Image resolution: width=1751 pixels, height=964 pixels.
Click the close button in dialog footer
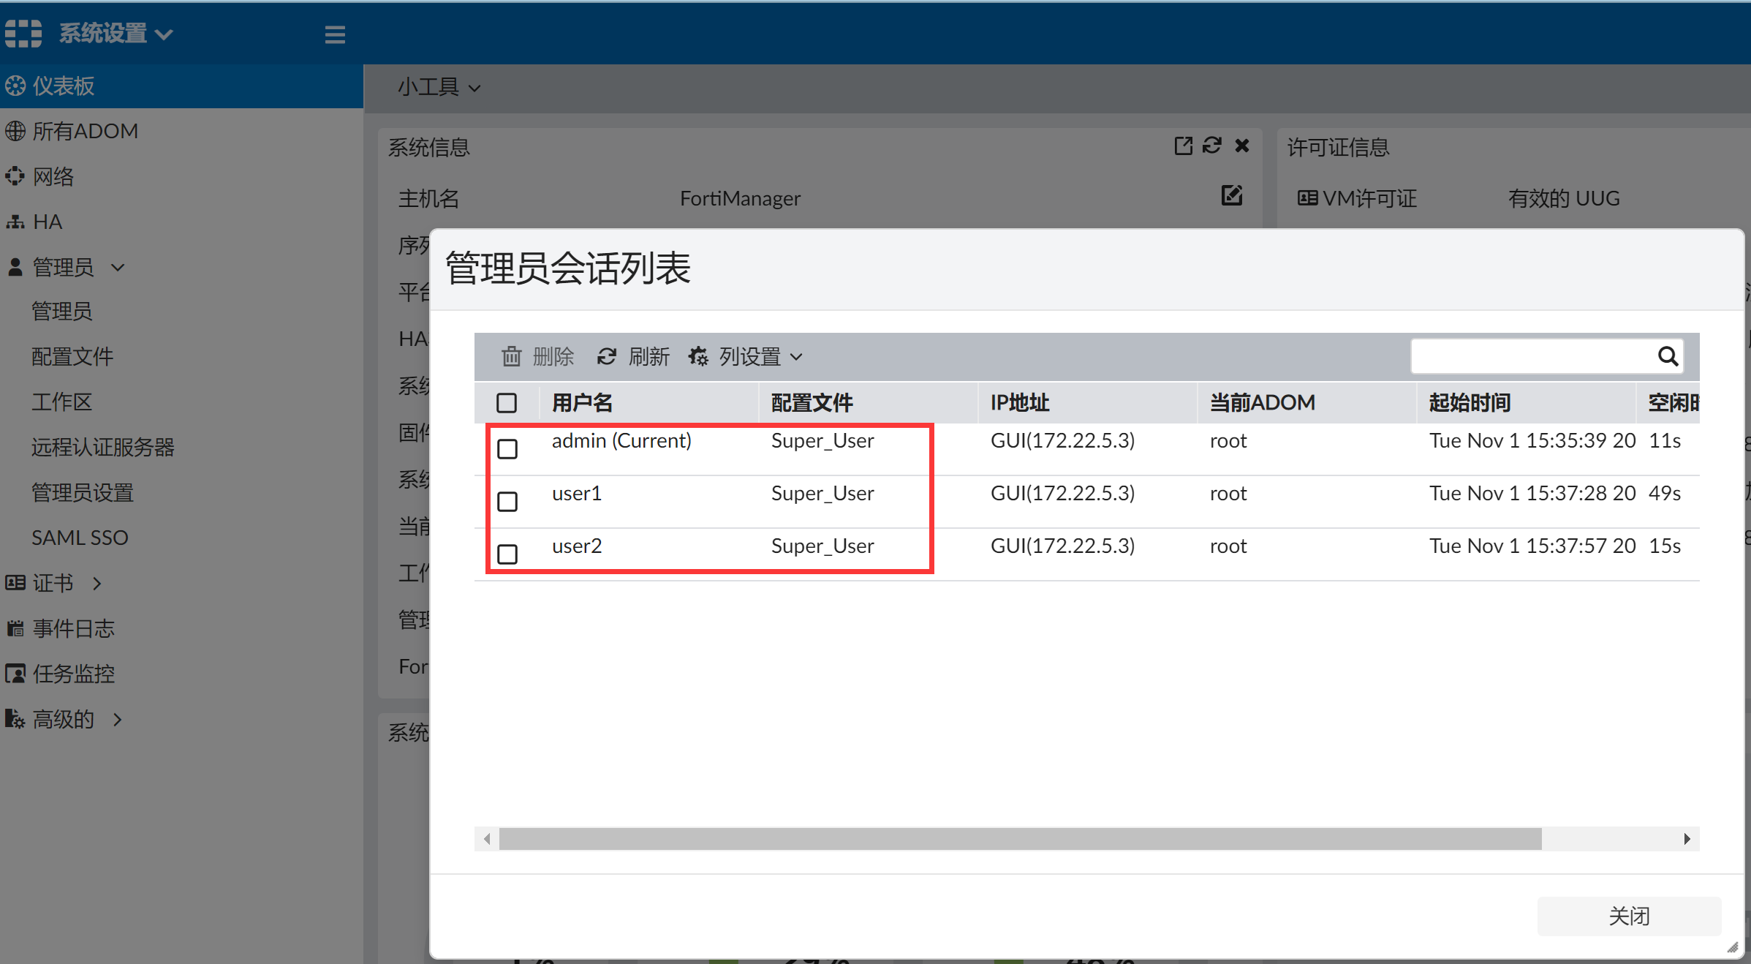1628,916
